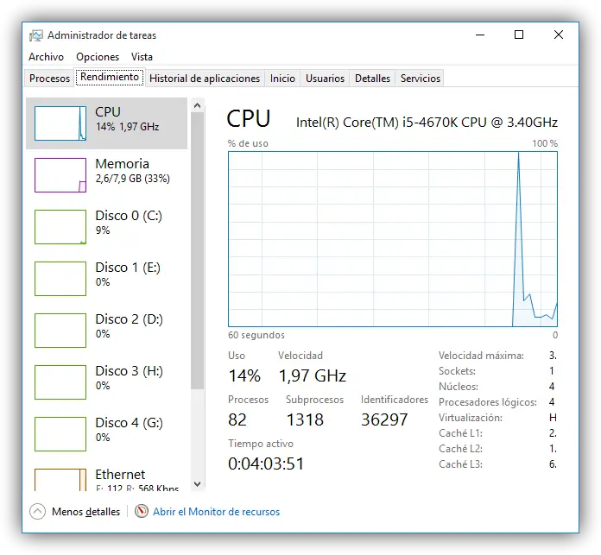Click the Velocidad máxima label
Image resolution: width=601 pixels, height=555 pixels.
click(x=481, y=356)
